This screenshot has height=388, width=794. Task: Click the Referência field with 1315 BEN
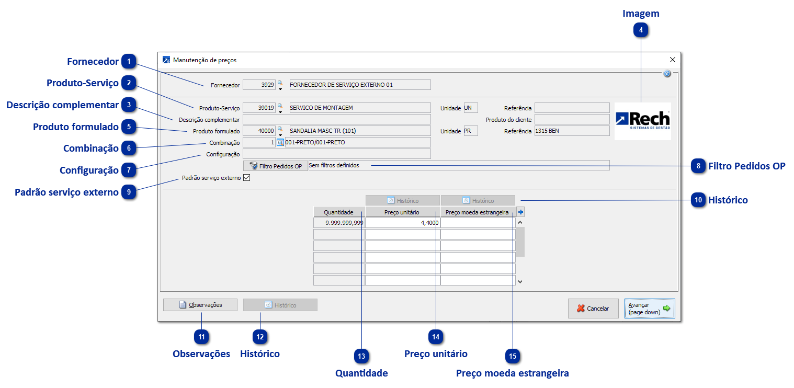pyautogui.click(x=572, y=131)
